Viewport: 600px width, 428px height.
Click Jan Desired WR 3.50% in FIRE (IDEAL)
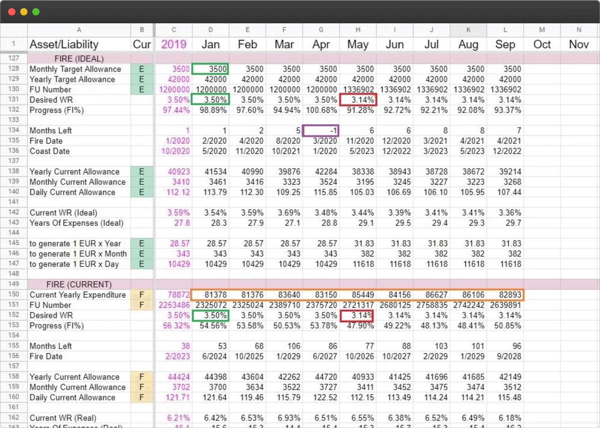[x=211, y=100]
